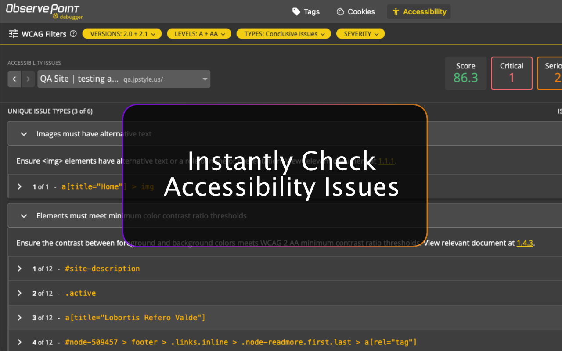Open the Tags tab
Image resolution: width=562 pixels, height=351 pixels.
click(306, 12)
